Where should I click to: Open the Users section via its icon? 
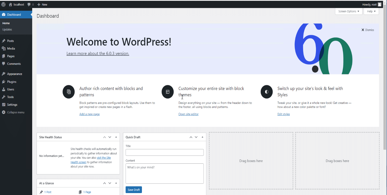click(4, 89)
